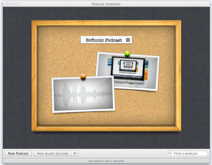Screen dimensions: 212x165
Task: Click the Podcast Publisher window title
Action: coord(106,3)
